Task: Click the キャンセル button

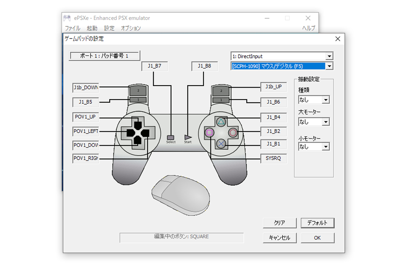Action: [x=279, y=238]
